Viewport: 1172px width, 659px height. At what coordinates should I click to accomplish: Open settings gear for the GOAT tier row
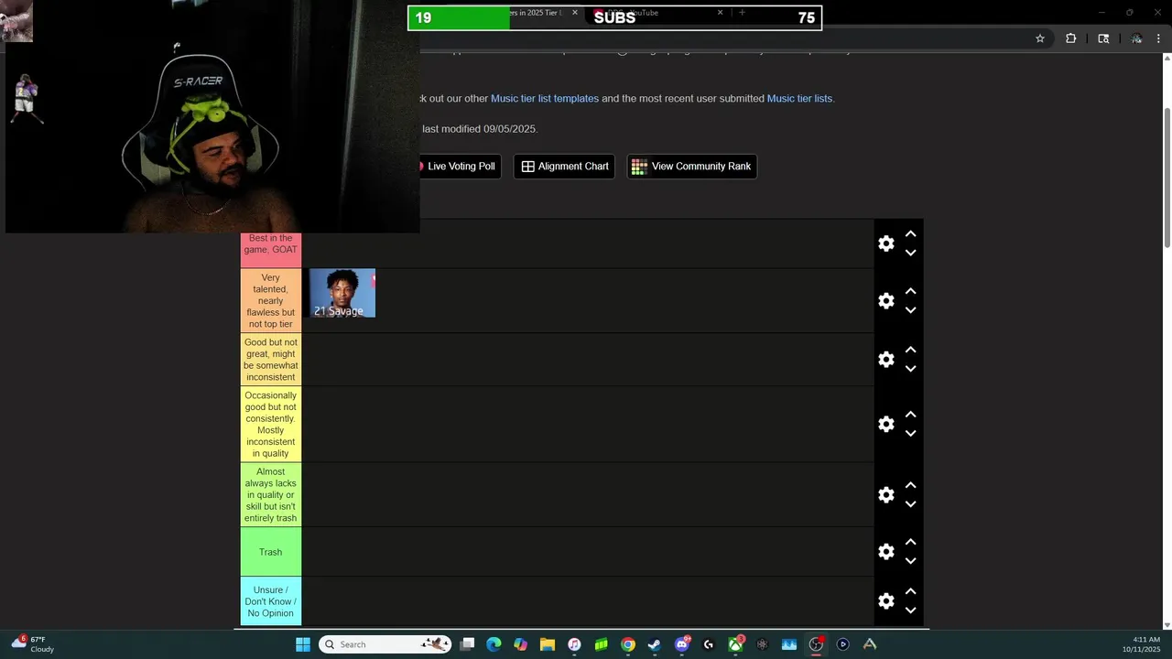[x=886, y=243]
